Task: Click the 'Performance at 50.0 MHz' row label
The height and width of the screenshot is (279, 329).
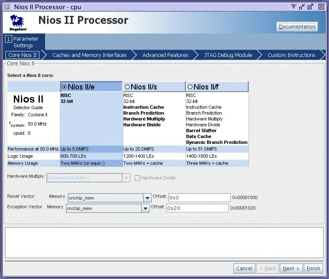Action: tap(33, 149)
